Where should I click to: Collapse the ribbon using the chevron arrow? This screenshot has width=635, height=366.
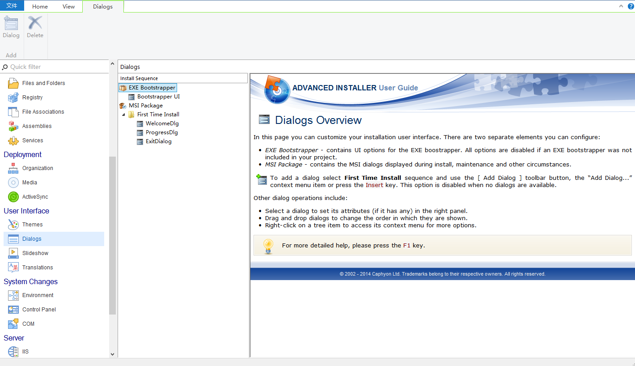tap(621, 6)
